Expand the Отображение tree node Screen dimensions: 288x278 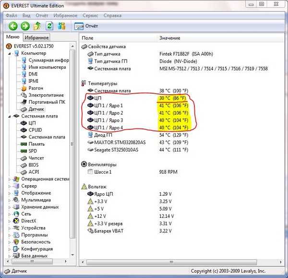coord(10,193)
